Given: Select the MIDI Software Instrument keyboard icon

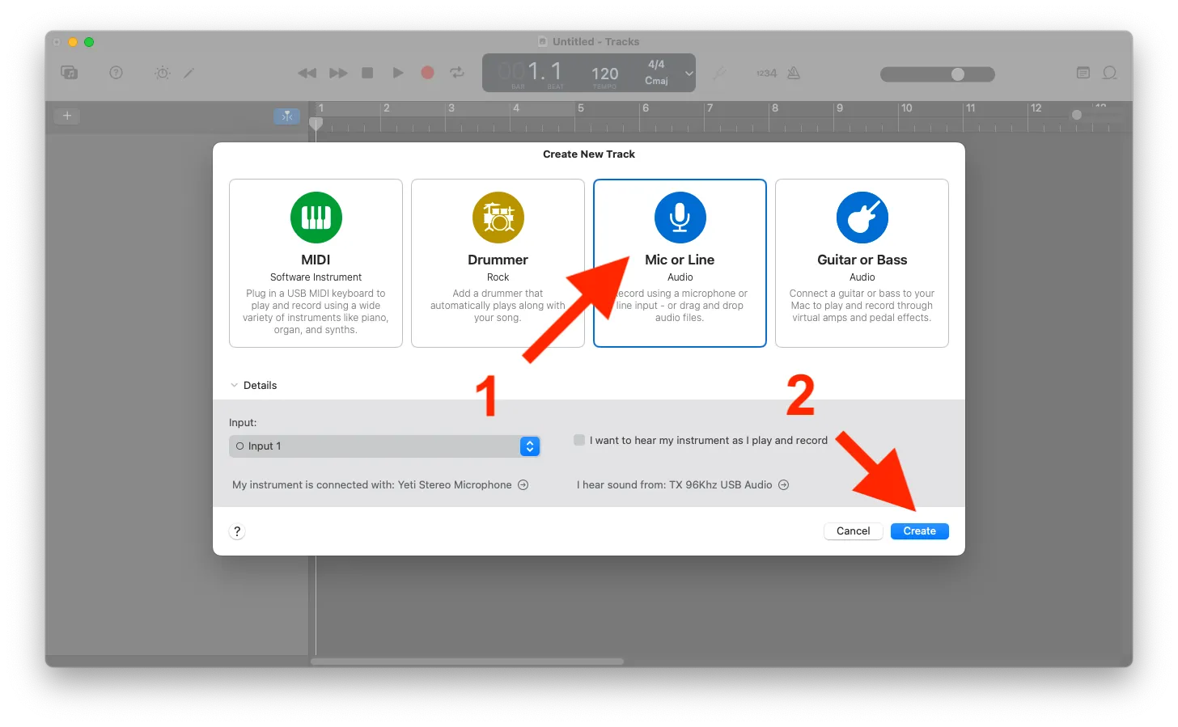Looking at the screenshot, I should tap(316, 217).
